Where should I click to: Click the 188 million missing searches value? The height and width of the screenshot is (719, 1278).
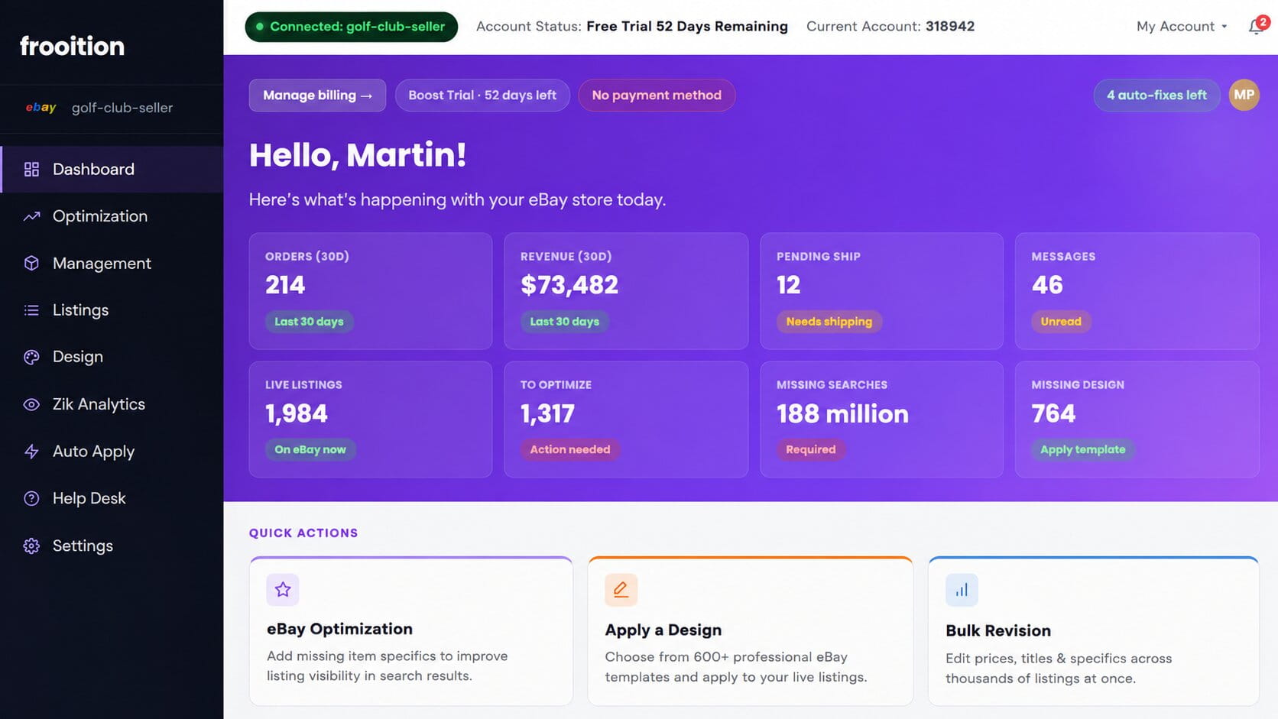point(842,413)
